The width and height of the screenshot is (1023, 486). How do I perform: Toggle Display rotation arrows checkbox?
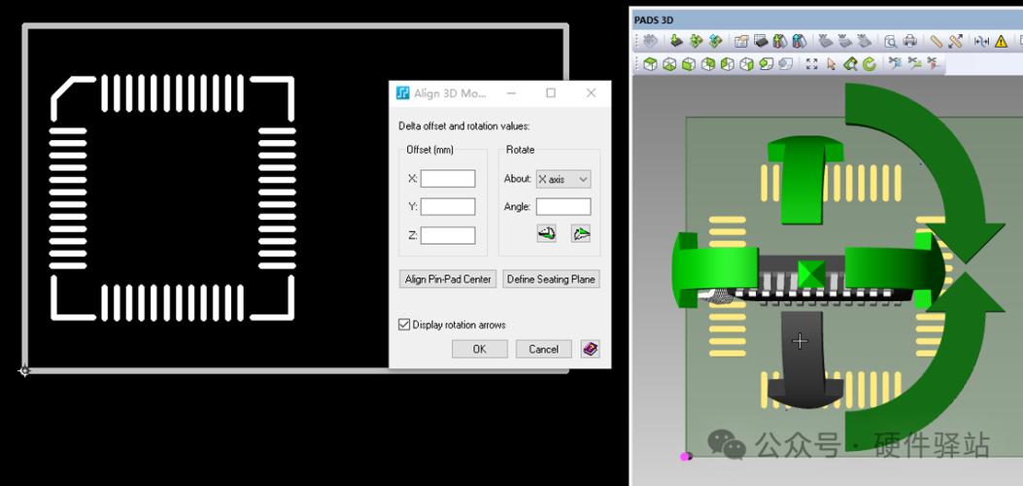(x=404, y=325)
